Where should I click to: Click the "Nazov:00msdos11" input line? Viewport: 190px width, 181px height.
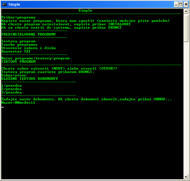18,103
